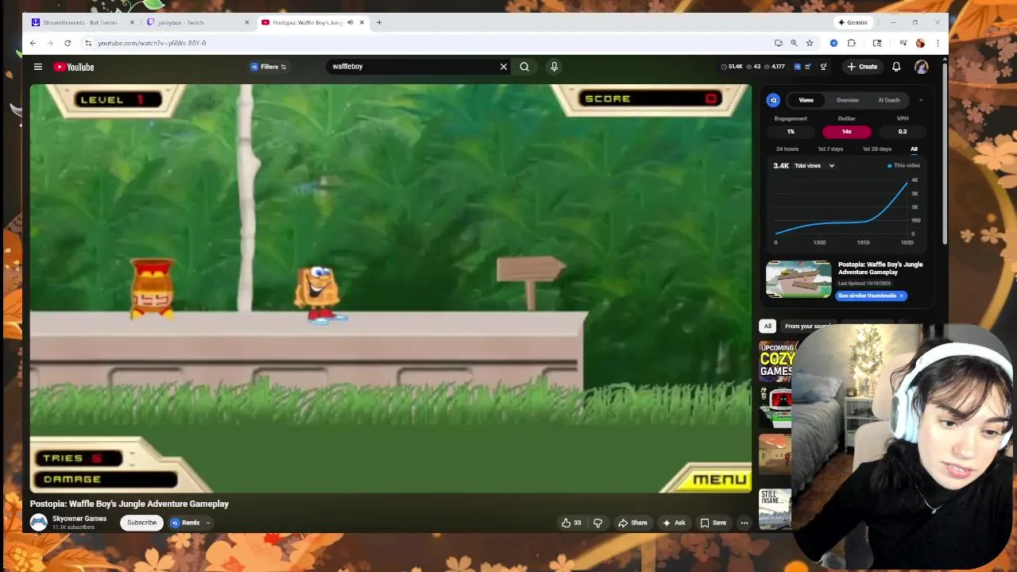This screenshot has width=1017, height=572.
Task: Click the install/cast screen icon in address bar
Action: (x=779, y=43)
